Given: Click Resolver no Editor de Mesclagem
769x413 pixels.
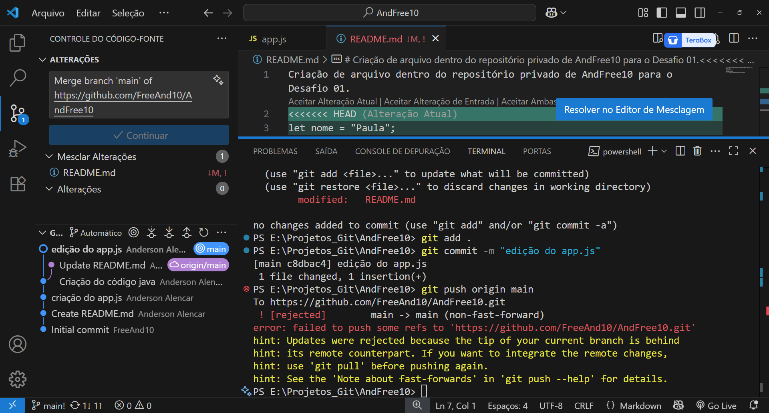Looking at the screenshot, I should tap(634, 110).
